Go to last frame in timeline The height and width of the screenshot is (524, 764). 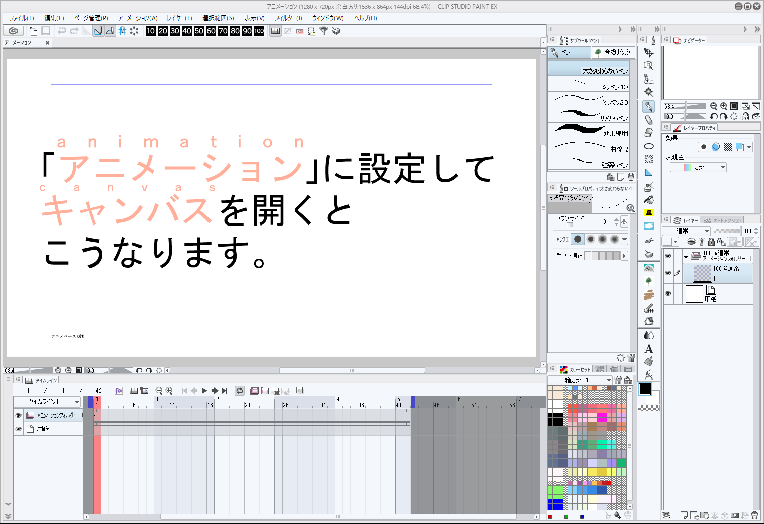[x=225, y=391]
